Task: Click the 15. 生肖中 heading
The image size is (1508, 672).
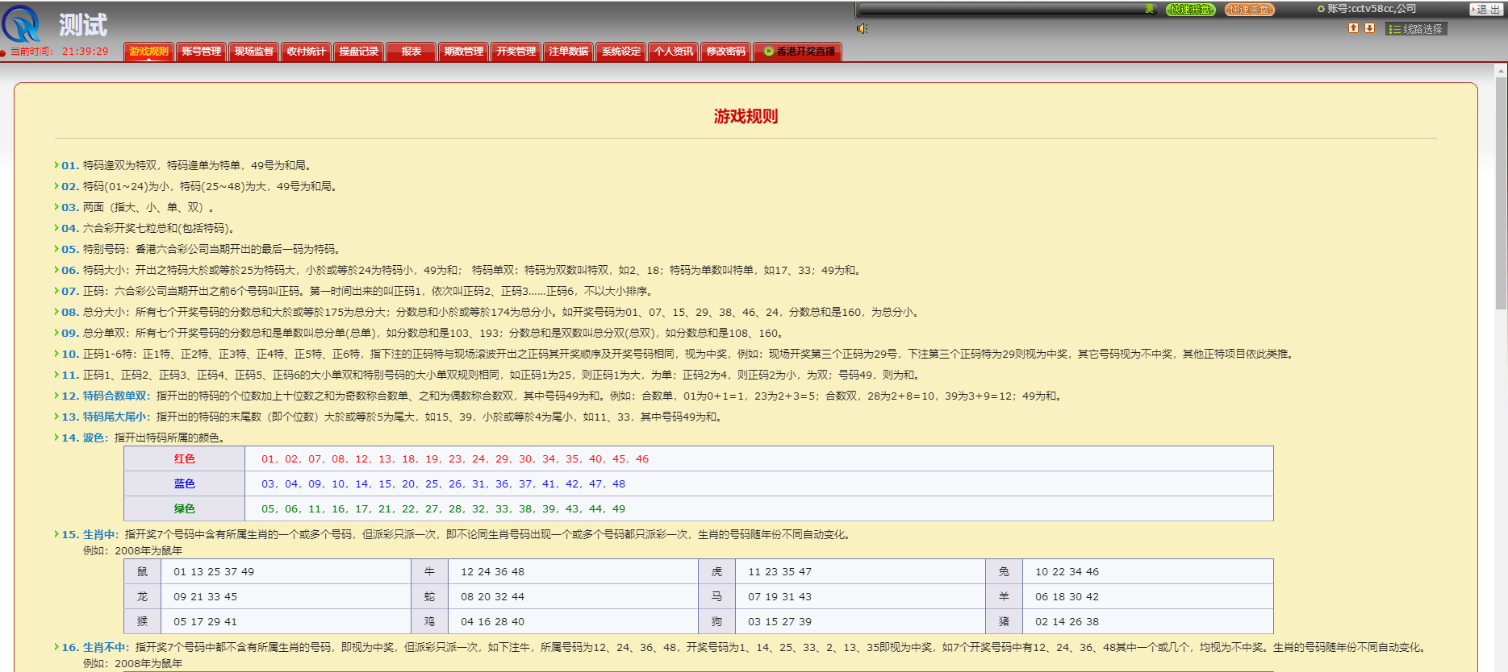Action: [90, 534]
